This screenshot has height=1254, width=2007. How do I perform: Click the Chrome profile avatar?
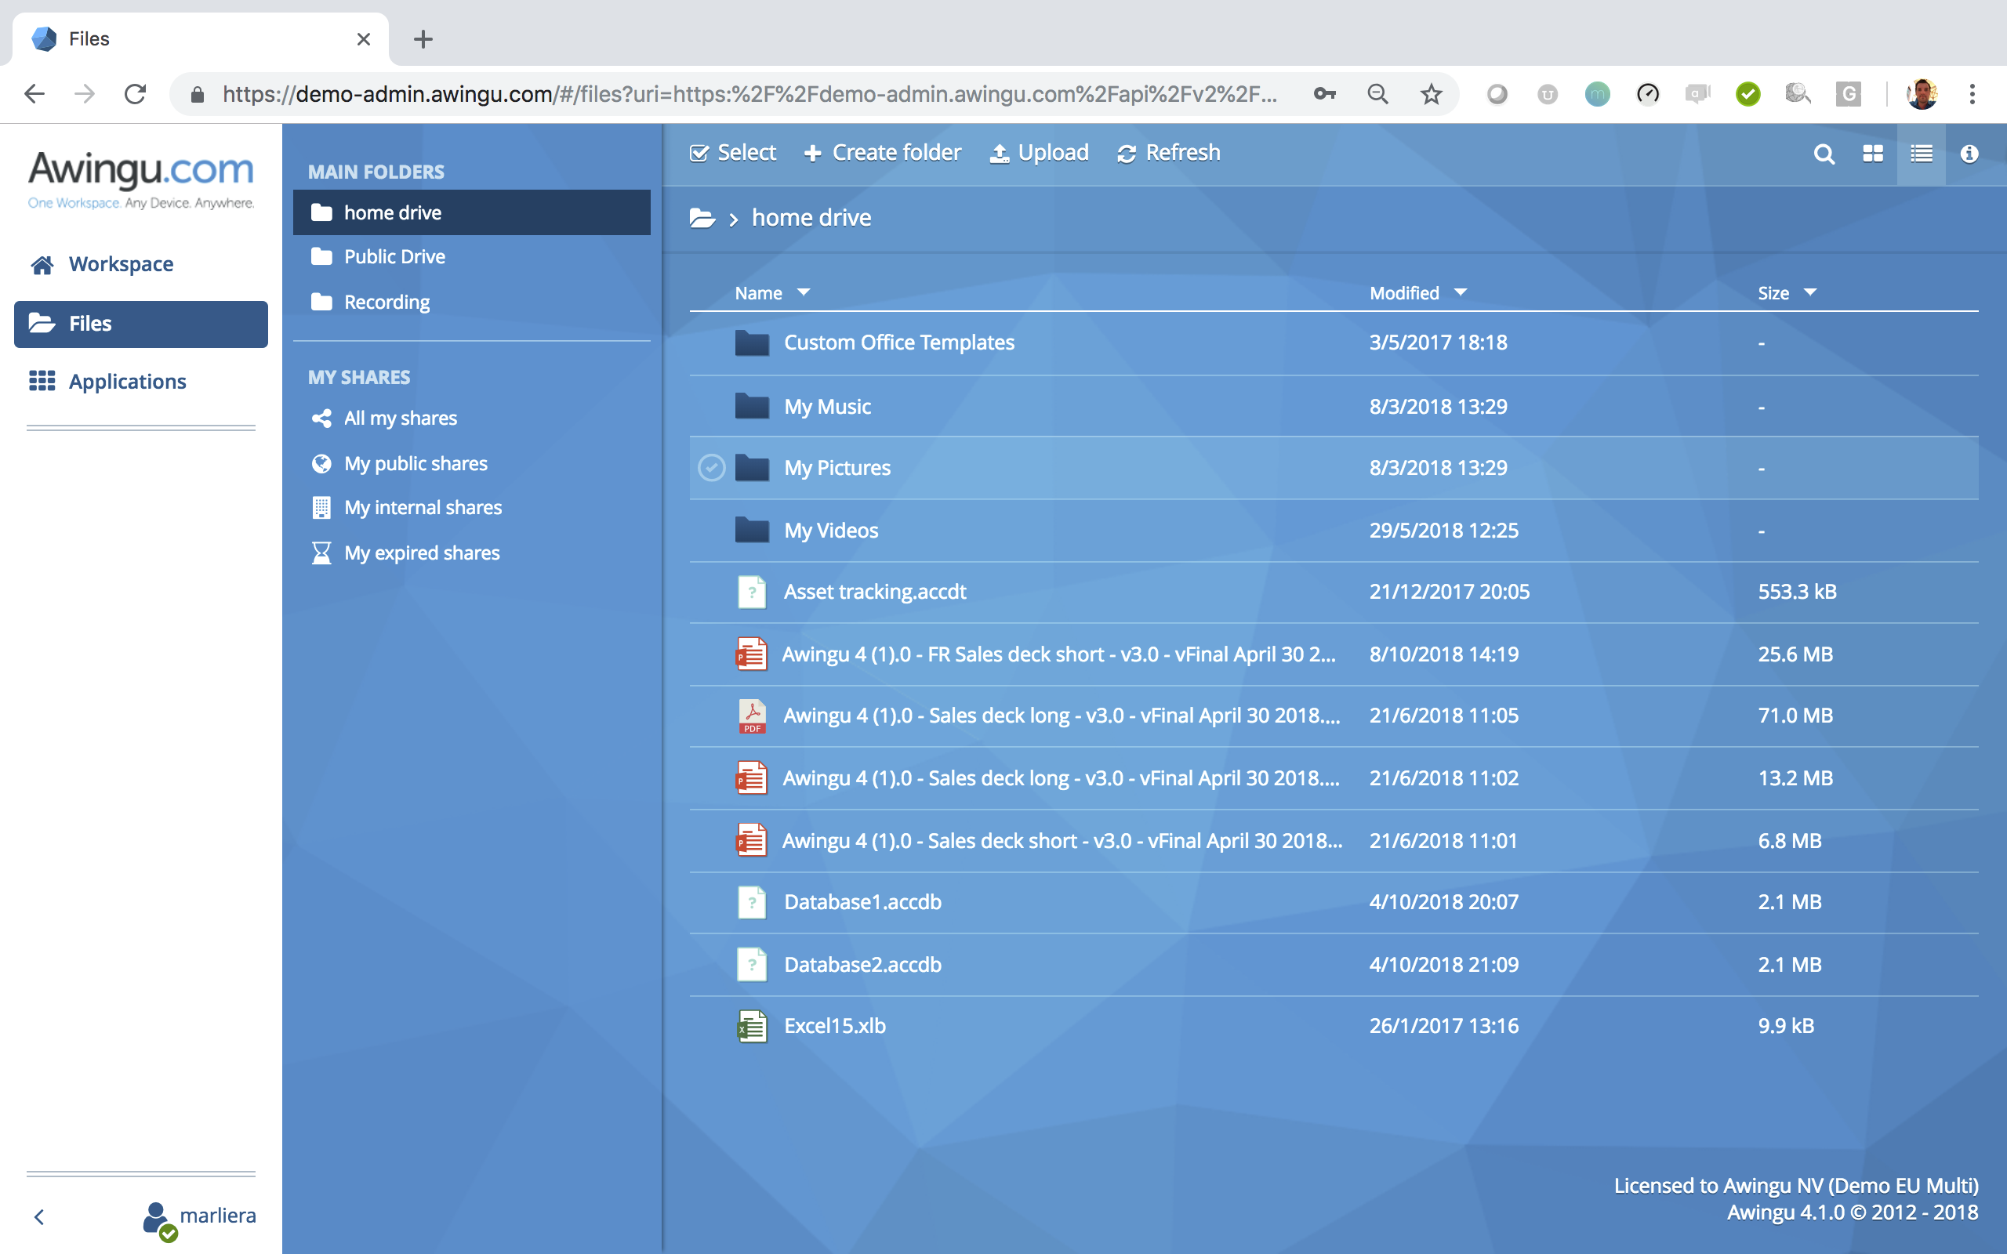[1922, 94]
